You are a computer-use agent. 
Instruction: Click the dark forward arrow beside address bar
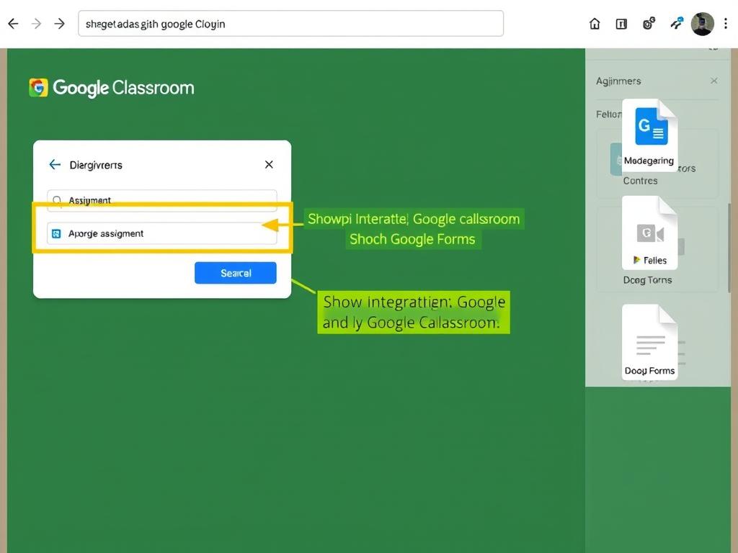pyautogui.click(x=59, y=24)
